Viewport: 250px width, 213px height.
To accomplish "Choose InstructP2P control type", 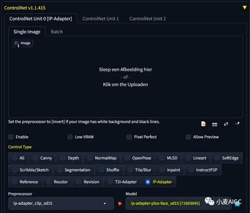I will pyautogui.click(x=203, y=170).
